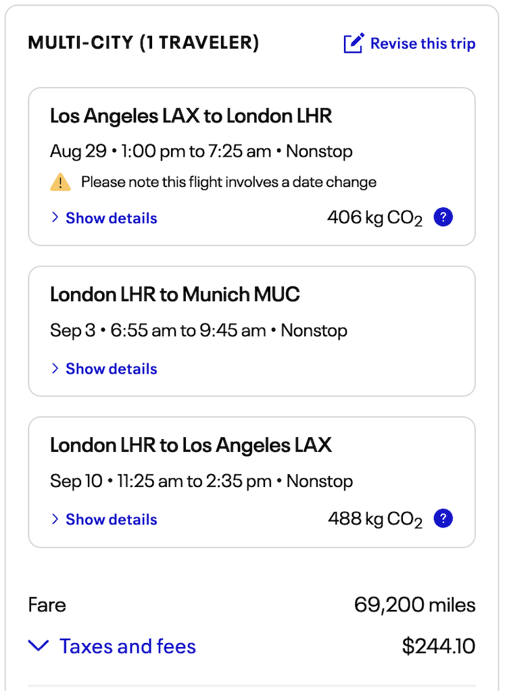Click the chevron arrow left of Taxes and fees
Viewport: 507px width, 691px height.
[39, 646]
